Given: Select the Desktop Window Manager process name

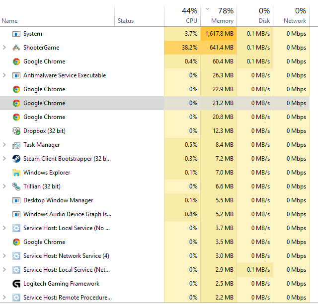Looking at the screenshot, I should click(58, 200).
